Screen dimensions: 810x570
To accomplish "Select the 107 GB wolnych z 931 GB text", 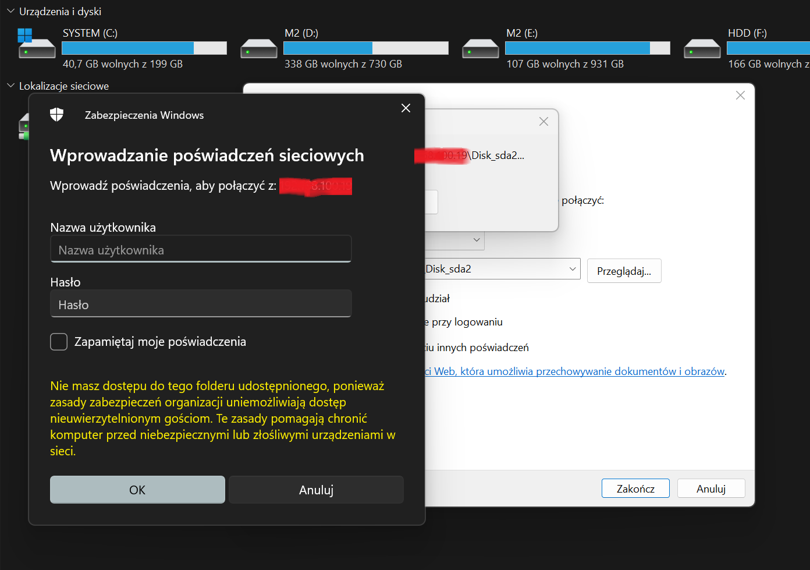I will coord(565,64).
